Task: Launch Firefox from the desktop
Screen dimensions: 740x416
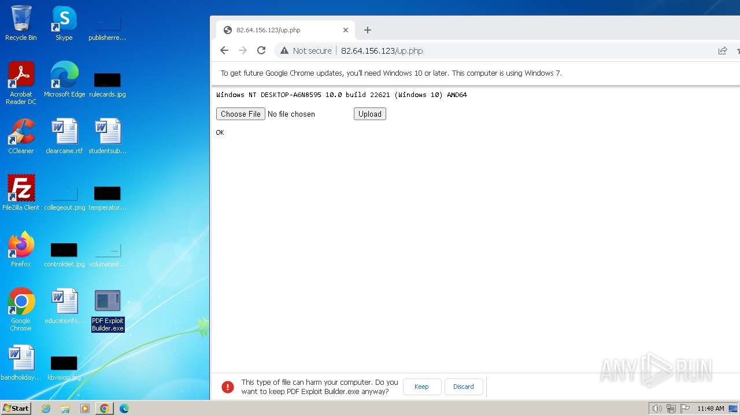Action: pyautogui.click(x=21, y=249)
